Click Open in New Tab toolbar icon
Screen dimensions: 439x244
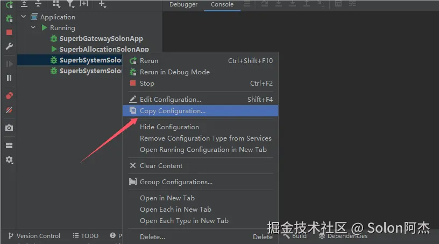(x=84, y=4)
